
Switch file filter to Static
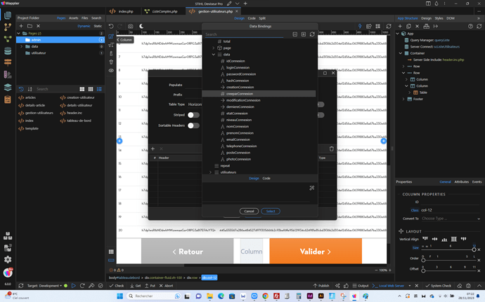(x=98, y=26)
